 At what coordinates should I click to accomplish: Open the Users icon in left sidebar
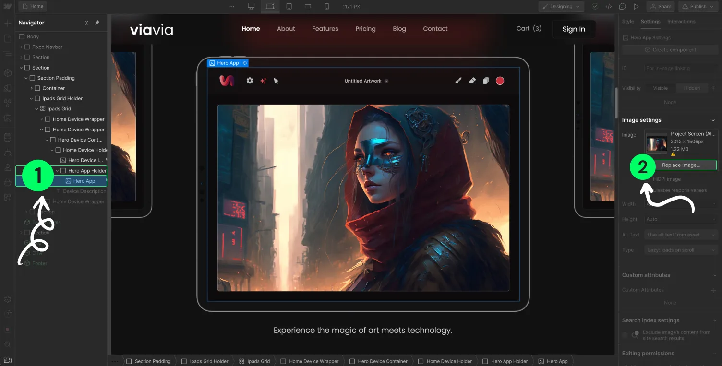[8, 167]
